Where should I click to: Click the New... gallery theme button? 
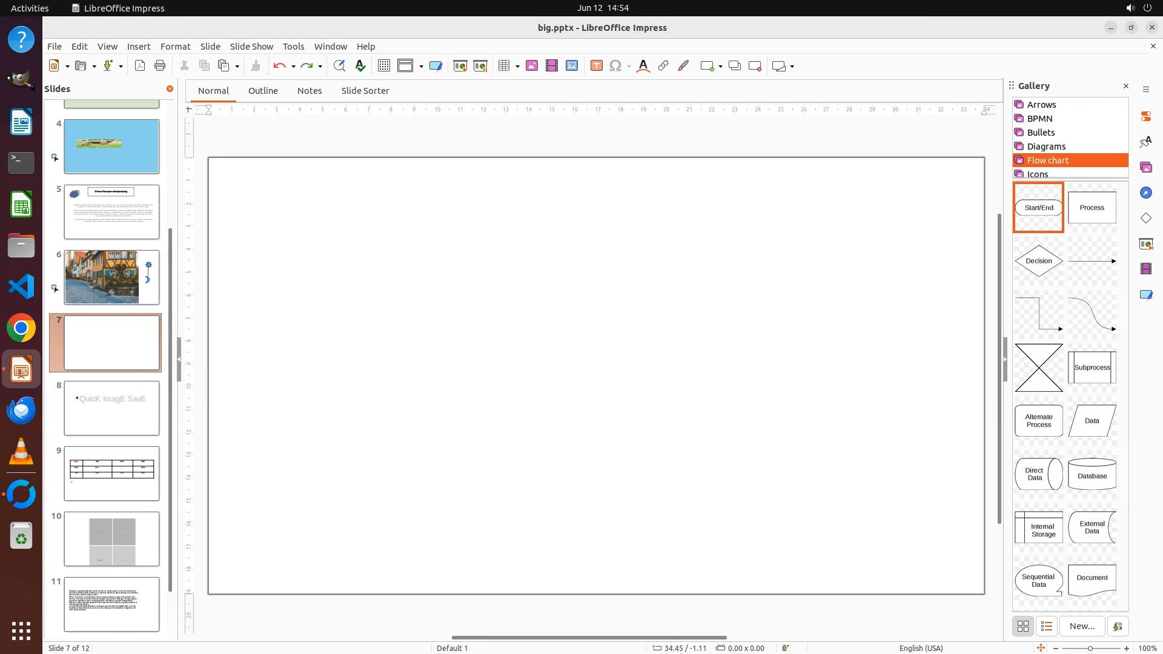1082,626
